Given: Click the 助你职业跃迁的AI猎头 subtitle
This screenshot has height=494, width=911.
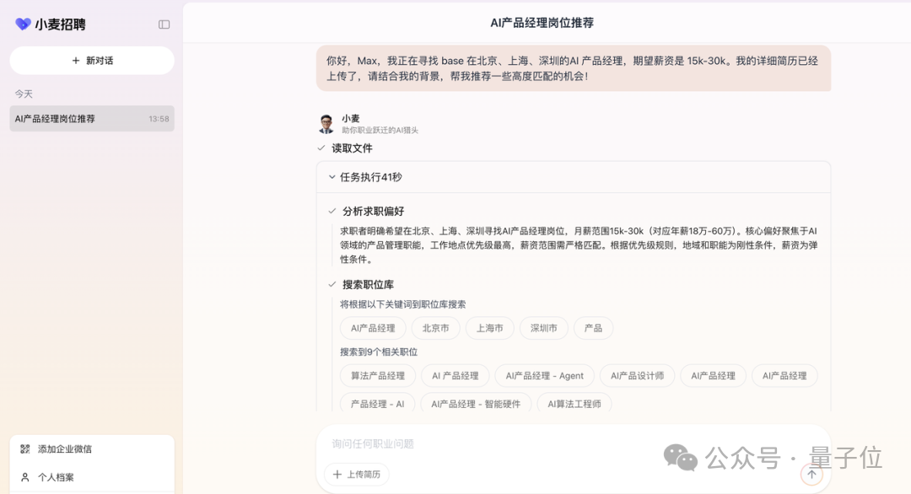Looking at the screenshot, I should click(380, 131).
